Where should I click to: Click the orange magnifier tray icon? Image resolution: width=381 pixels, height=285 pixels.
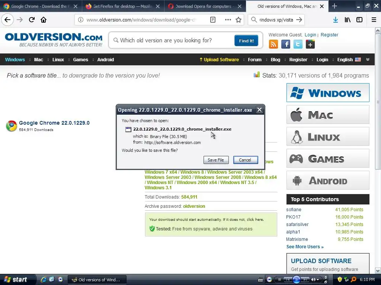(x=353, y=279)
